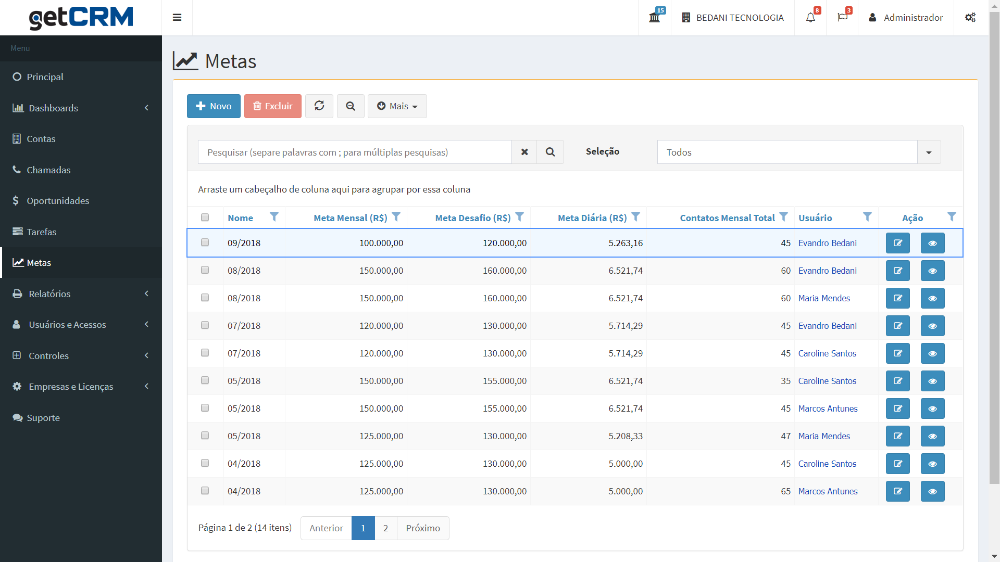Click the refresh list icon button
Image resolution: width=1000 pixels, height=562 pixels.
319,106
